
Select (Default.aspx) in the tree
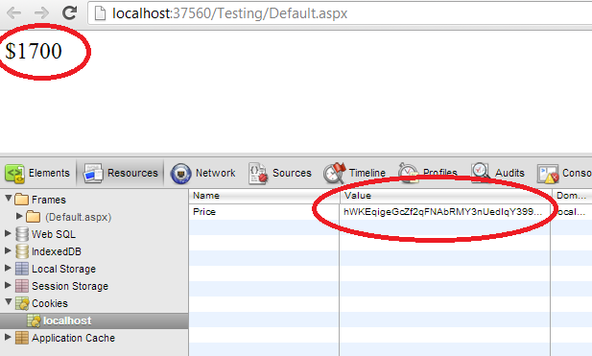pos(78,217)
